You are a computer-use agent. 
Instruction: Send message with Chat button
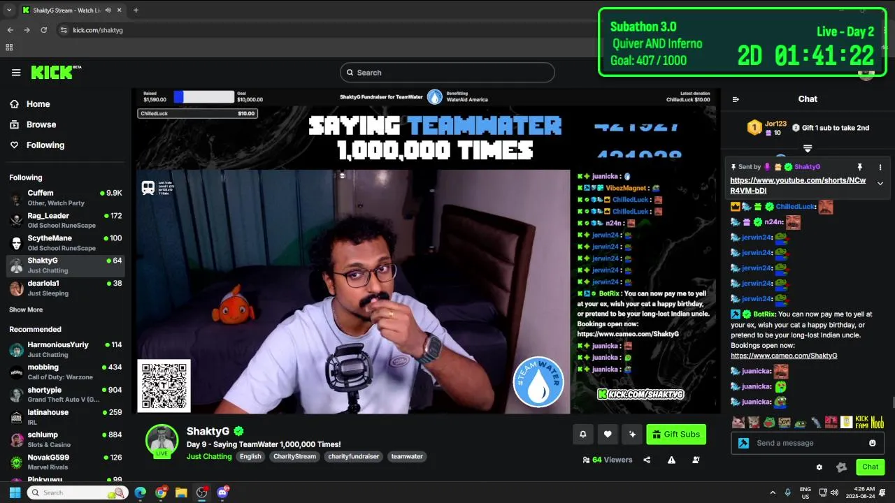coord(870,467)
